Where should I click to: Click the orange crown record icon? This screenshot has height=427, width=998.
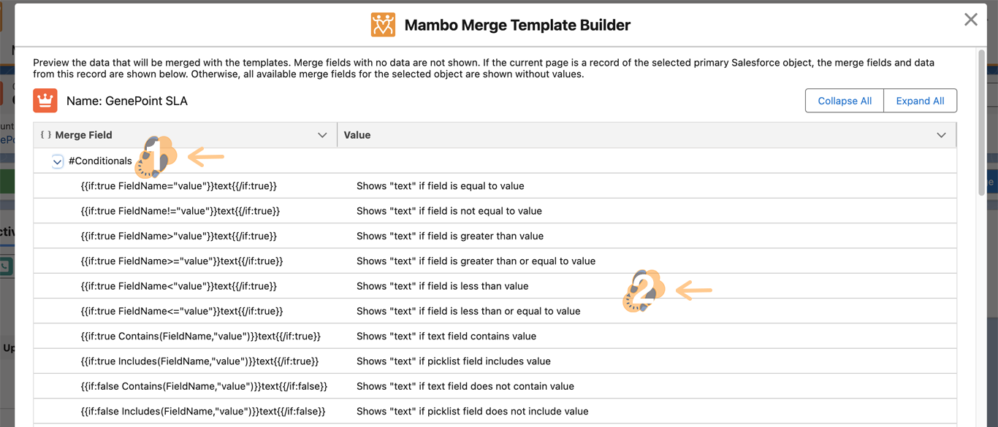pyautogui.click(x=45, y=101)
